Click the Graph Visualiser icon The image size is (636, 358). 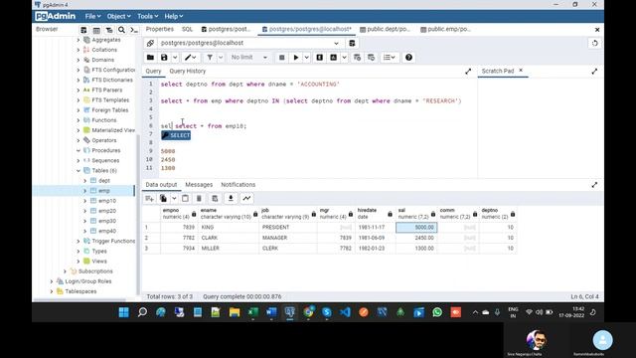(246, 198)
